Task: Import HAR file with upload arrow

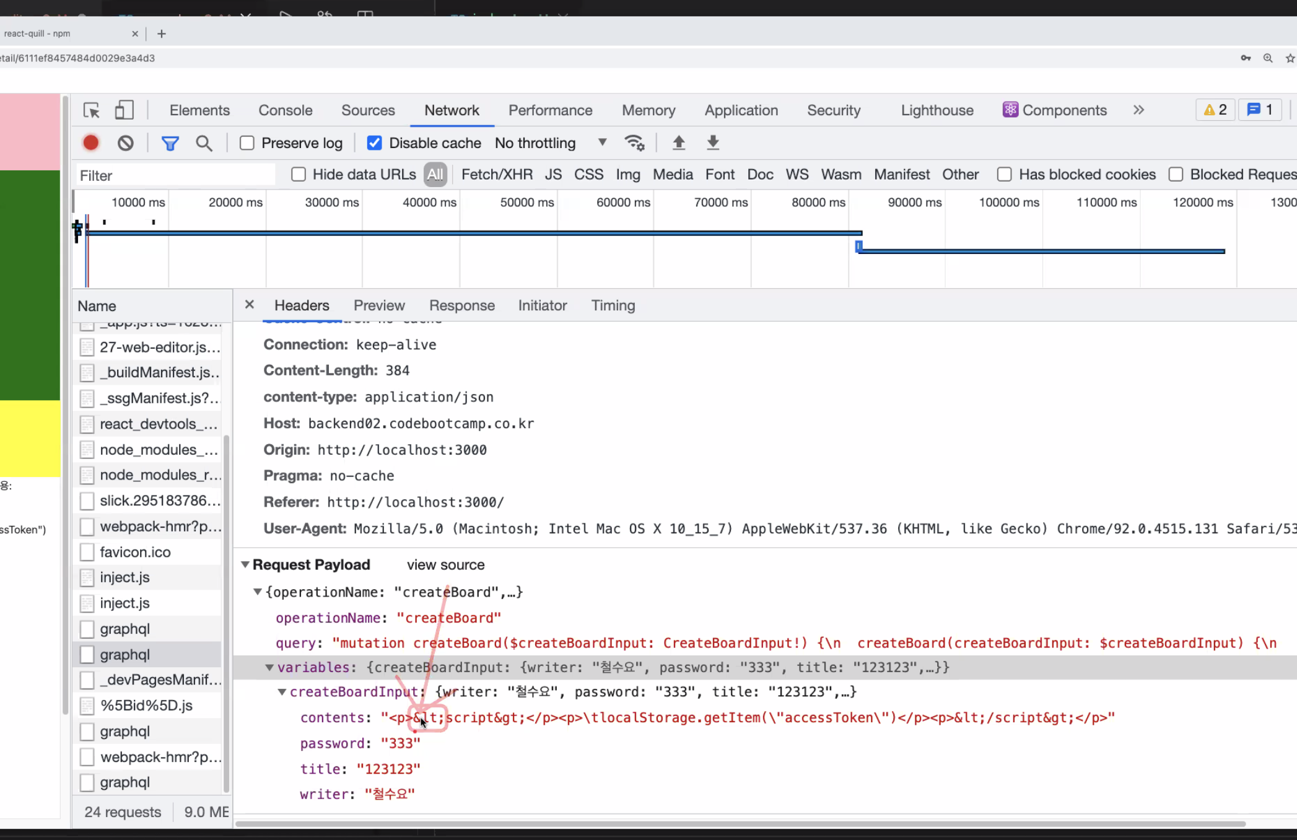Action: (x=679, y=143)
